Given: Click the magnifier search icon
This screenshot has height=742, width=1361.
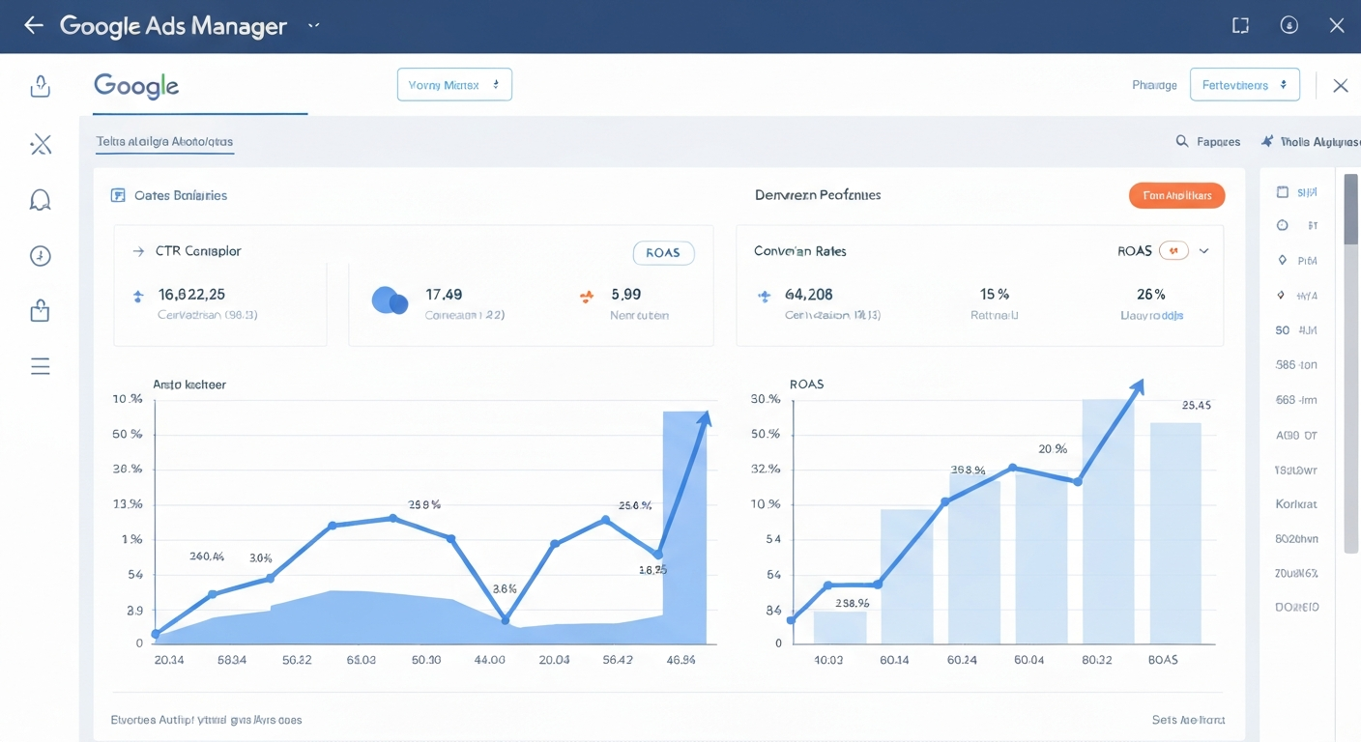Looking at the screenshot, I should point(1182,141).
